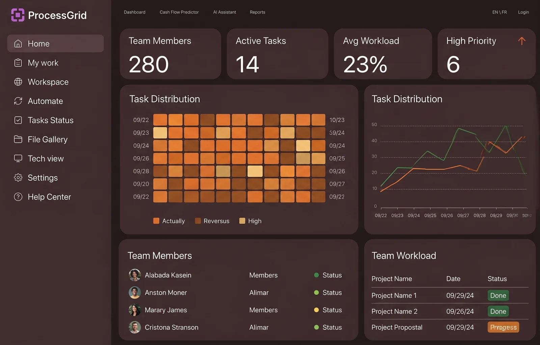Select the Workspace globe icon

coord(18,82)
